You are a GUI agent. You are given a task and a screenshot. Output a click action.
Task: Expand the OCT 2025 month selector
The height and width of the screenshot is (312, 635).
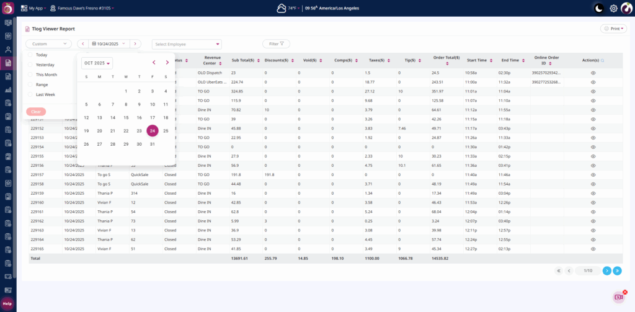(97, 63)
